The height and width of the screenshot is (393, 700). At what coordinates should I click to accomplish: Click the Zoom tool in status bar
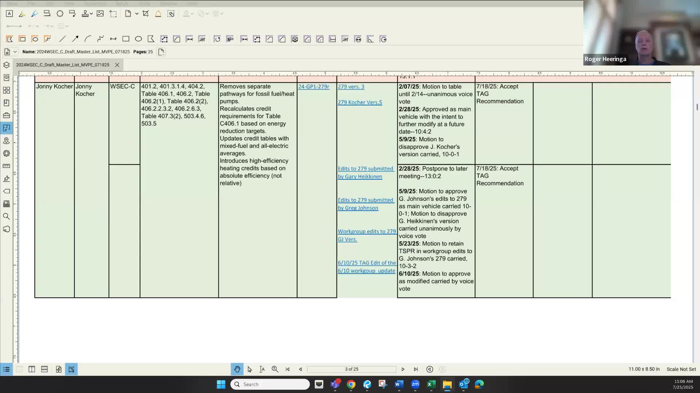pos(275,369)
